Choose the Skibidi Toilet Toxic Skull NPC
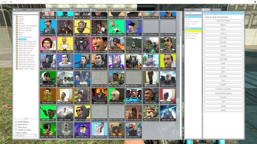Viewport: 257px width, 144px height. 48,130
